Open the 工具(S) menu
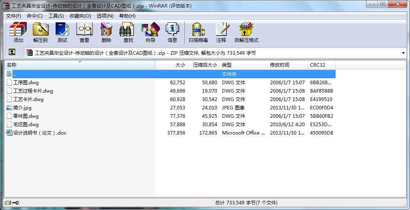 [x=56, y=16]
